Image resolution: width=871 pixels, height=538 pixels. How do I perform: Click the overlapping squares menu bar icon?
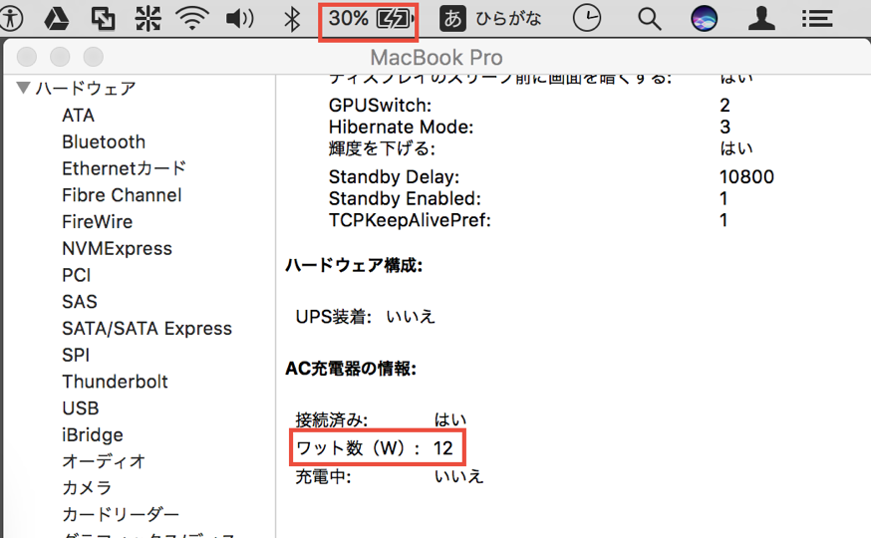coord(103,18)
